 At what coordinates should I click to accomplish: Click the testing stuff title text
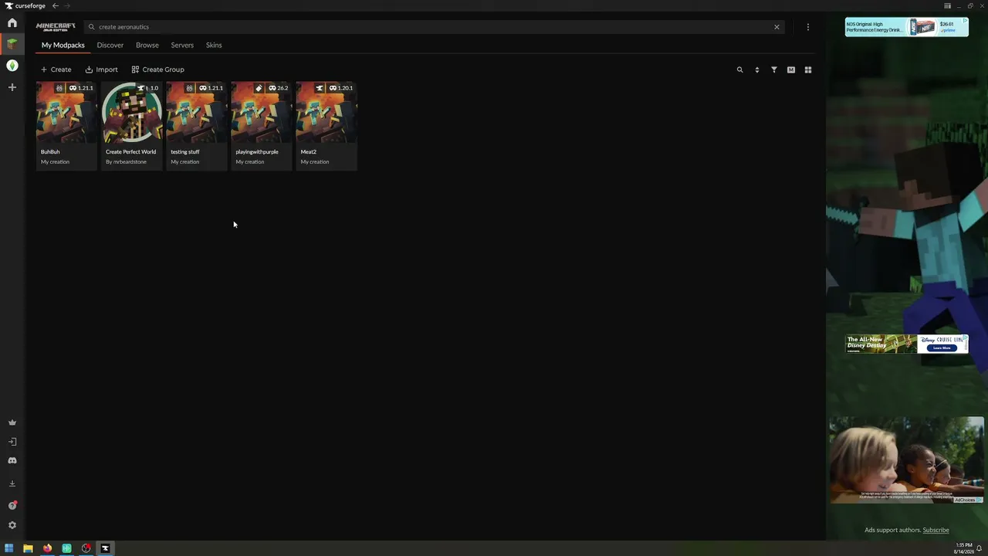coord(185,152)
